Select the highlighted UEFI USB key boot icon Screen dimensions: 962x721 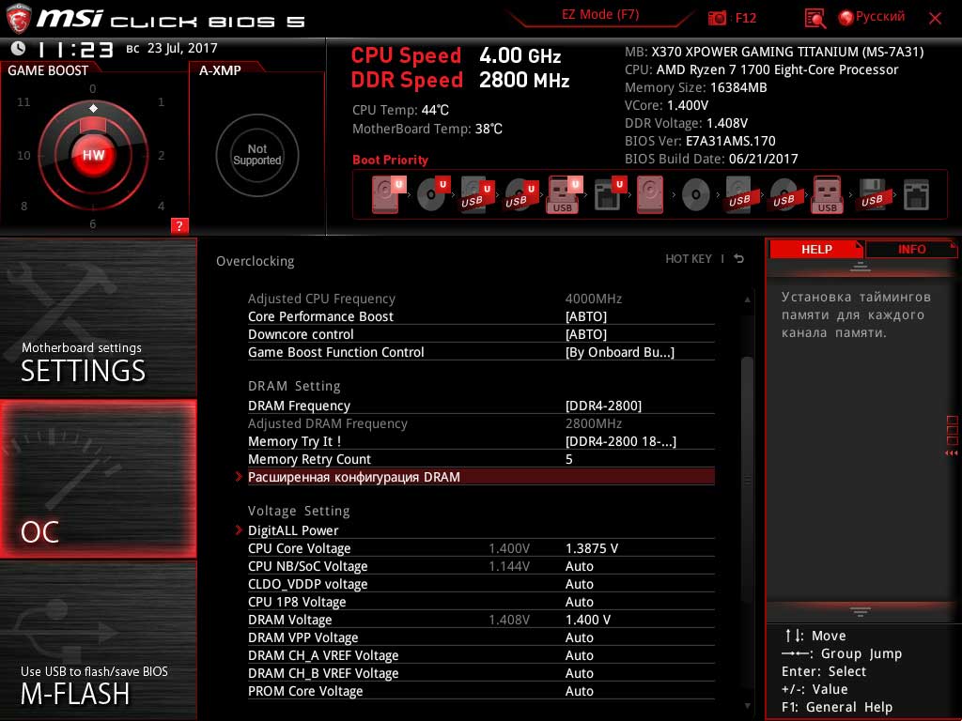tap(564, 194)
